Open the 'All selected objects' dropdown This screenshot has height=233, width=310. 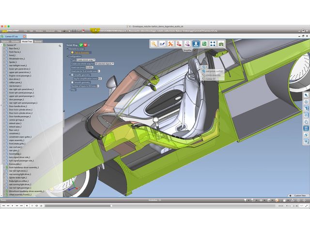tap(105, 64)
